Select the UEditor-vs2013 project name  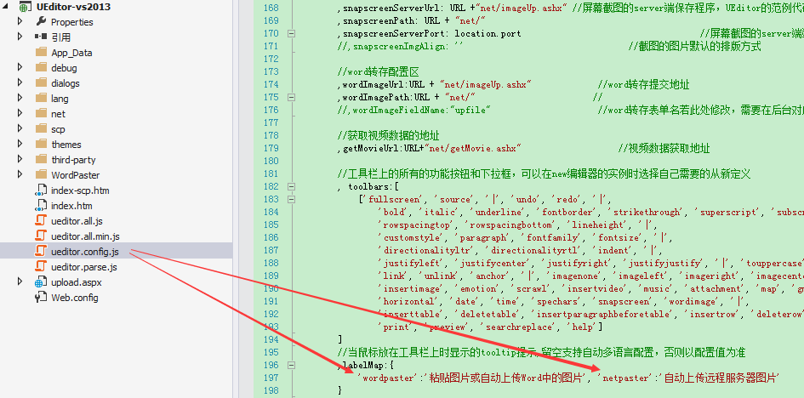74,7
